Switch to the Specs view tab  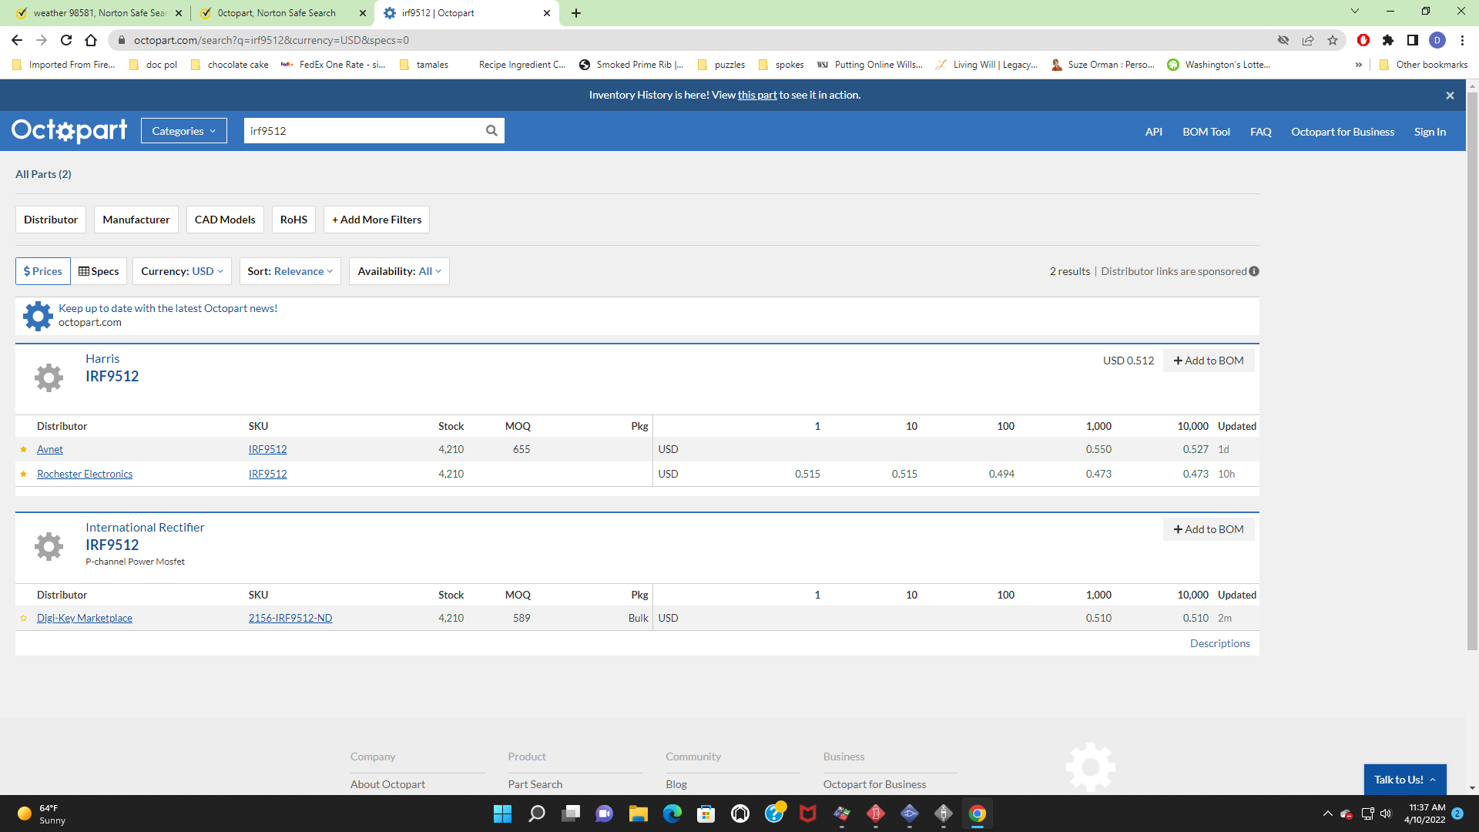point(99,271)
